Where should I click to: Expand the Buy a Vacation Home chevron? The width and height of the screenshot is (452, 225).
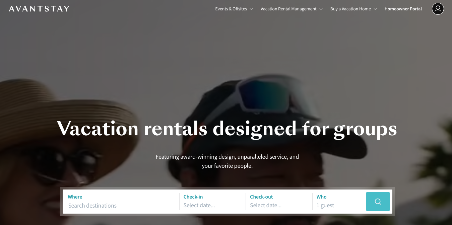click(x=375, y=9)
